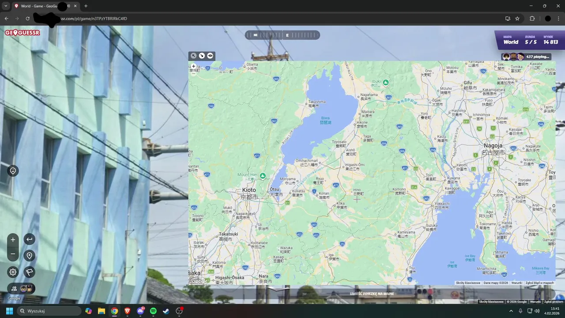Zoom in on the guess map
This screenshot has height=318, width=565.
tap(193, 66)
